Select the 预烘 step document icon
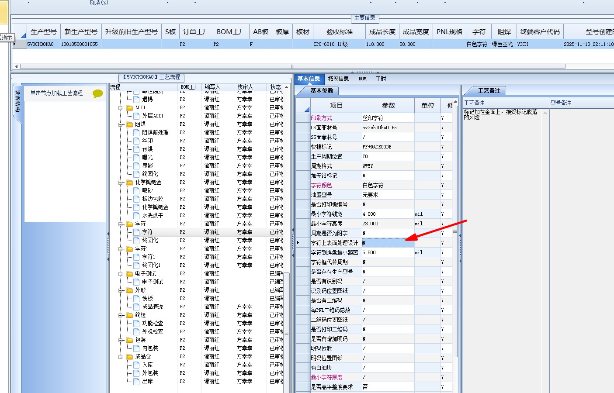 [x=136, y=149]
